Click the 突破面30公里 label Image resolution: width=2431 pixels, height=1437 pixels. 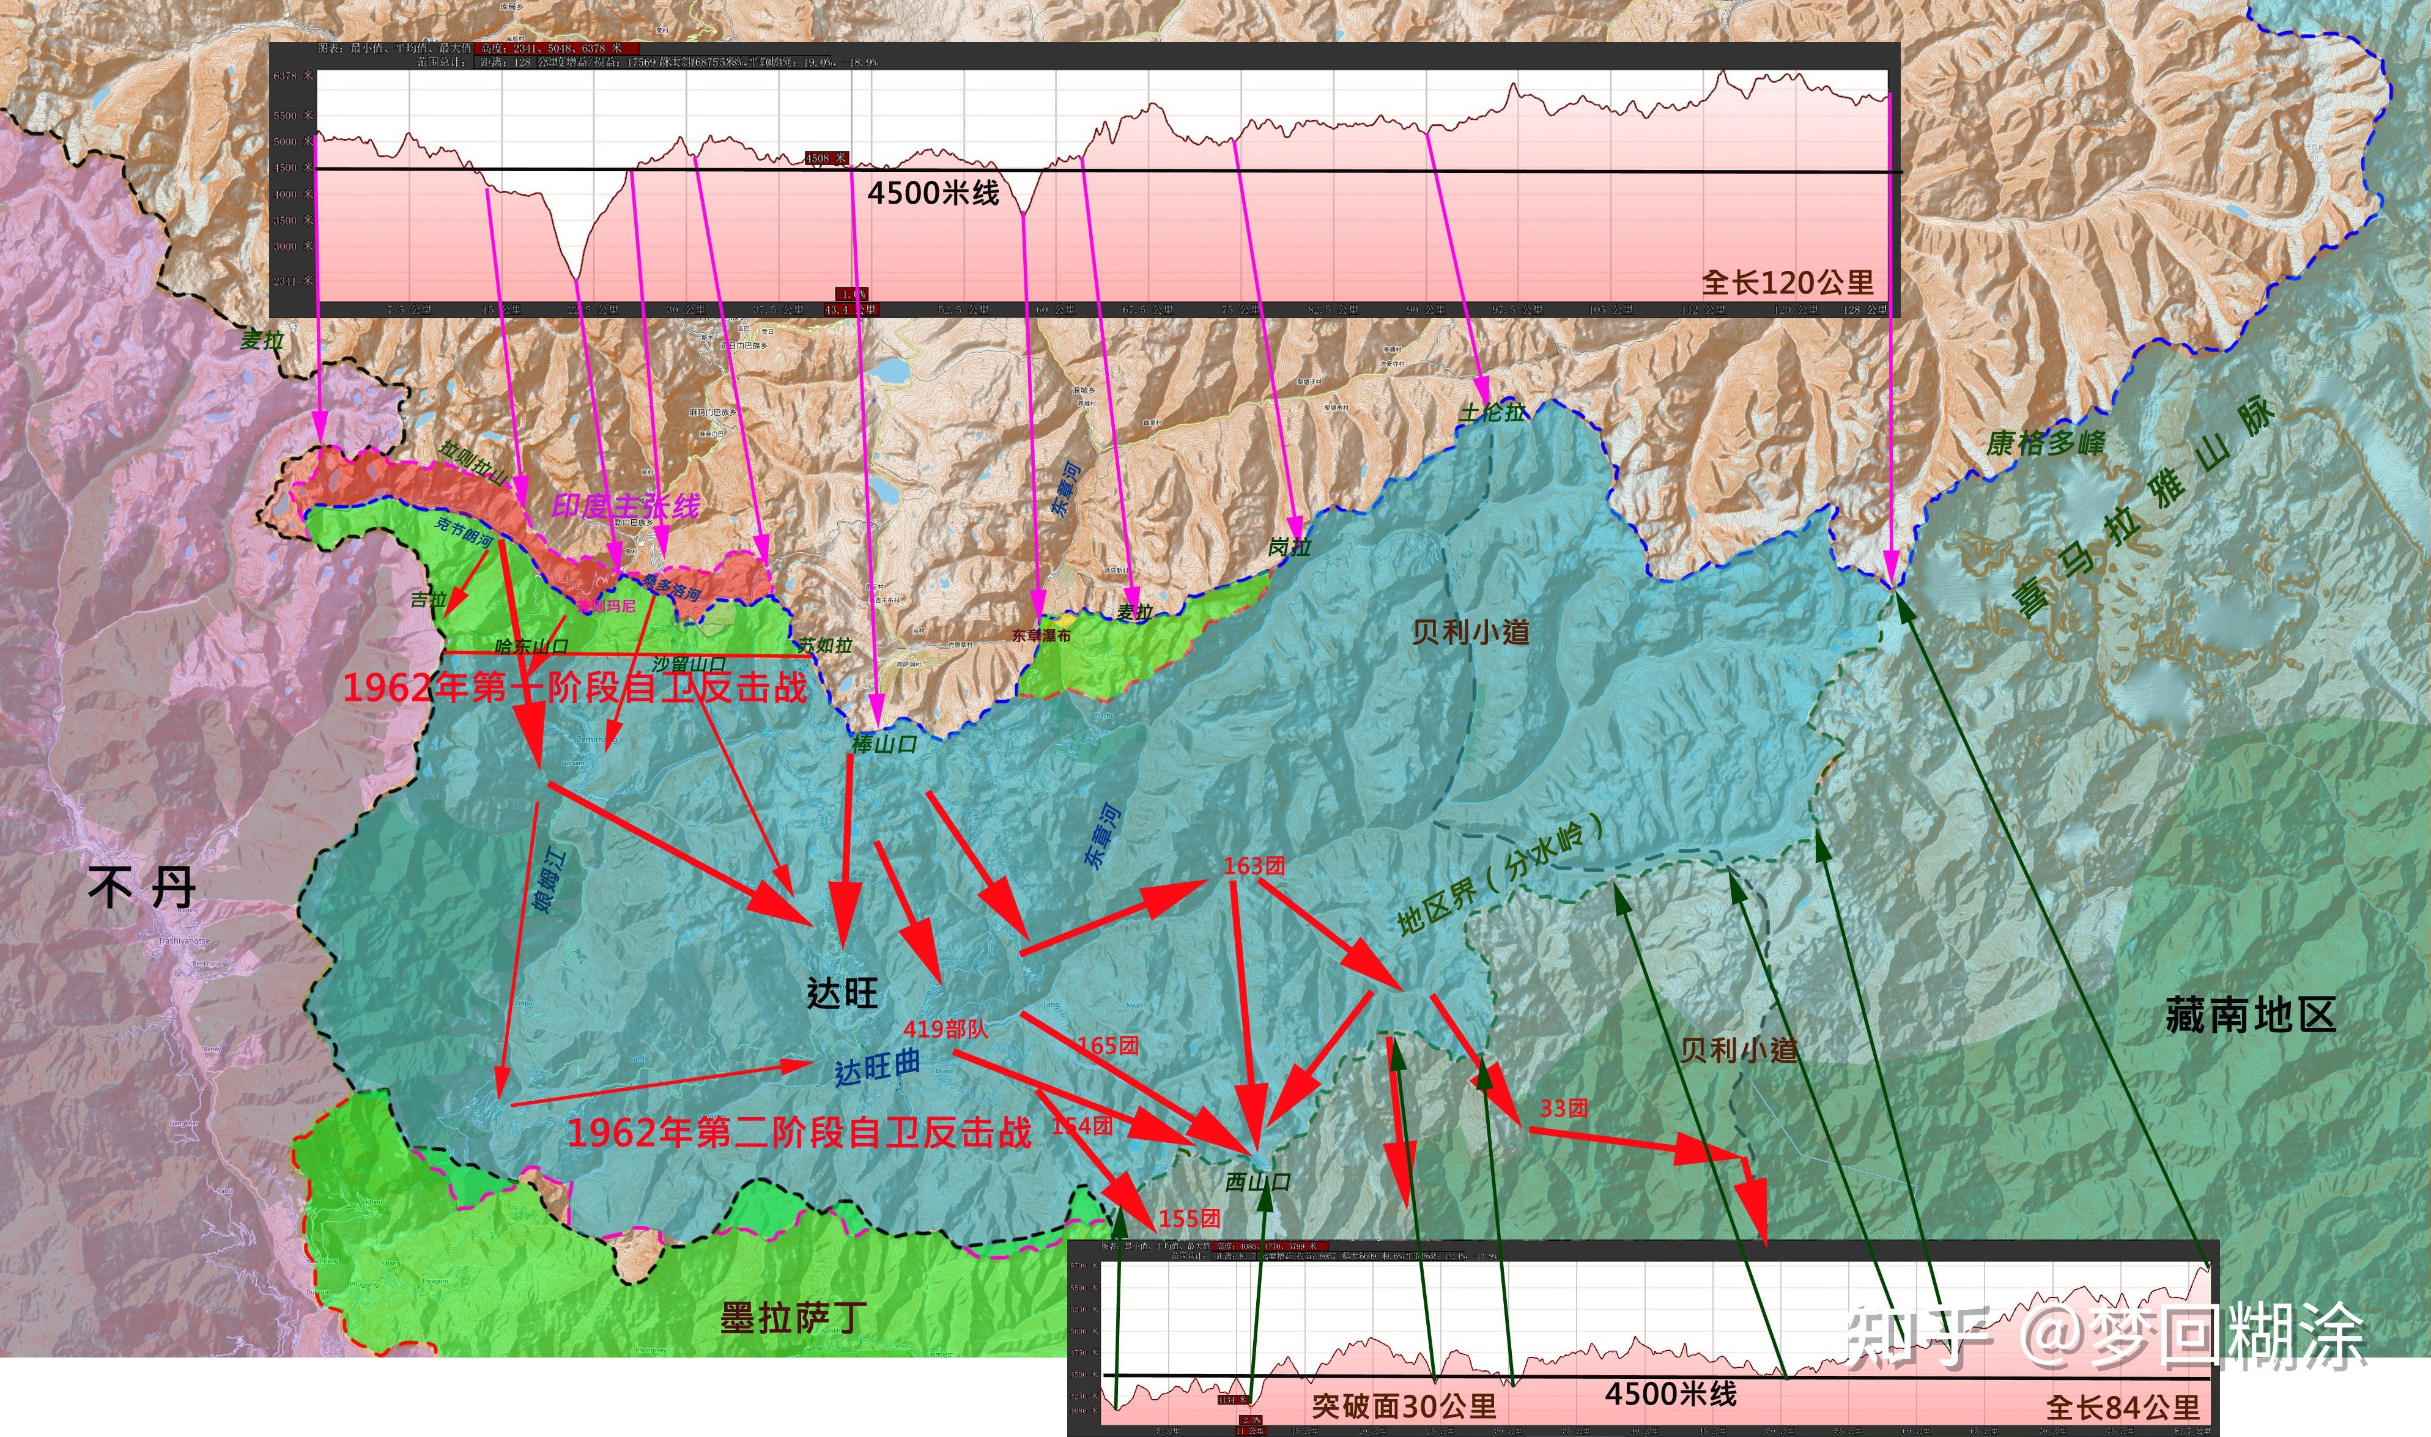(x=1404, y=1406)
